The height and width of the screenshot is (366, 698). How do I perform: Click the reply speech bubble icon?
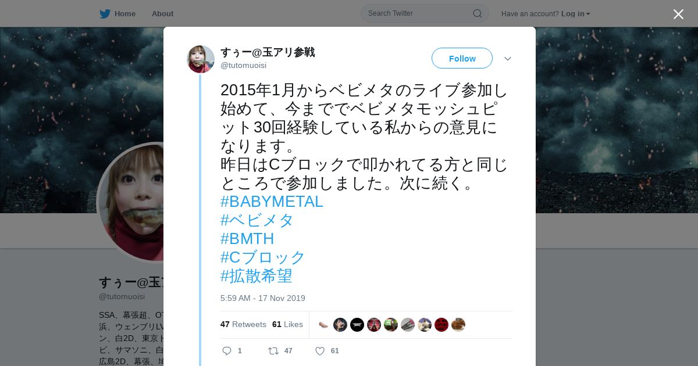pyautogui.click(x=227, y=351)
